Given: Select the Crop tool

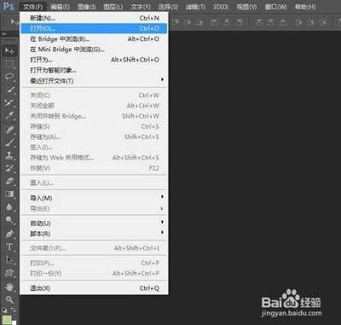Looking at the screenshot, I should [9, 102].
